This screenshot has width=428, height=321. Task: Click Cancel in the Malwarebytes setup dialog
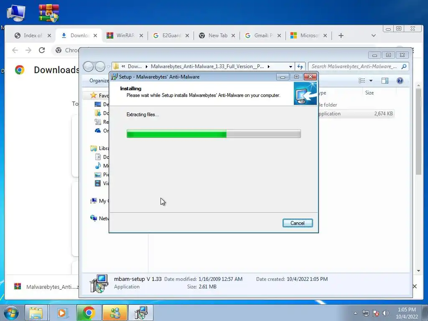pyautogui.click(x=298, y=223)
